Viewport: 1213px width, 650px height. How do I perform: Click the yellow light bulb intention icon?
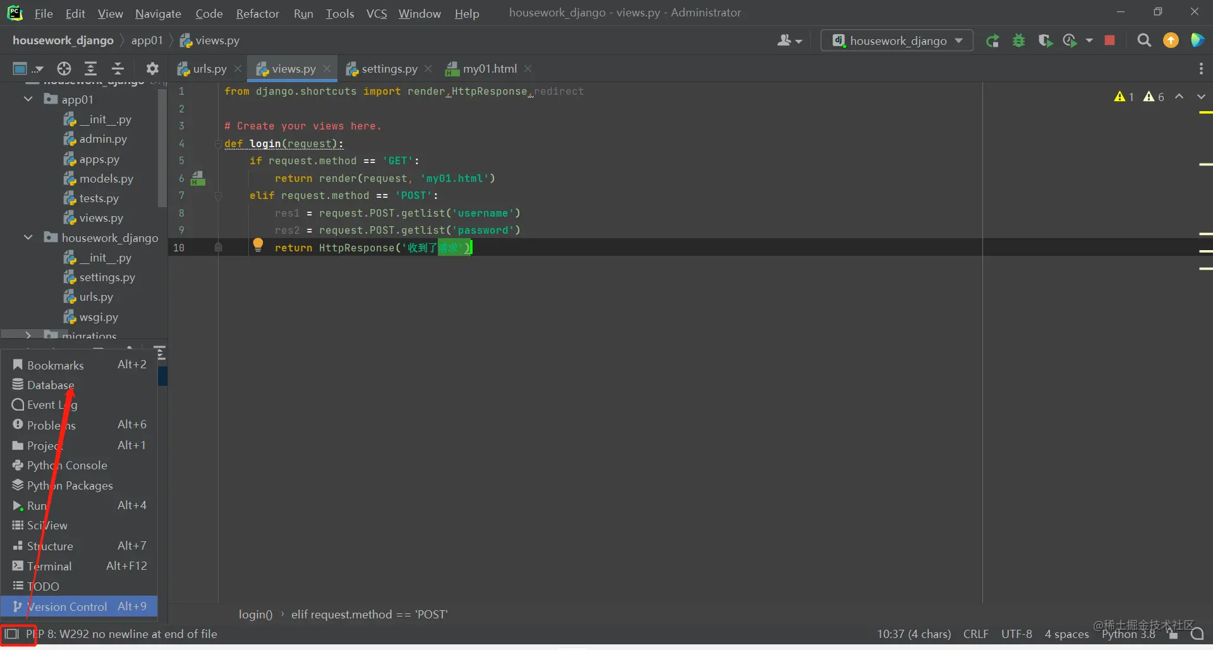coord(258,245)
